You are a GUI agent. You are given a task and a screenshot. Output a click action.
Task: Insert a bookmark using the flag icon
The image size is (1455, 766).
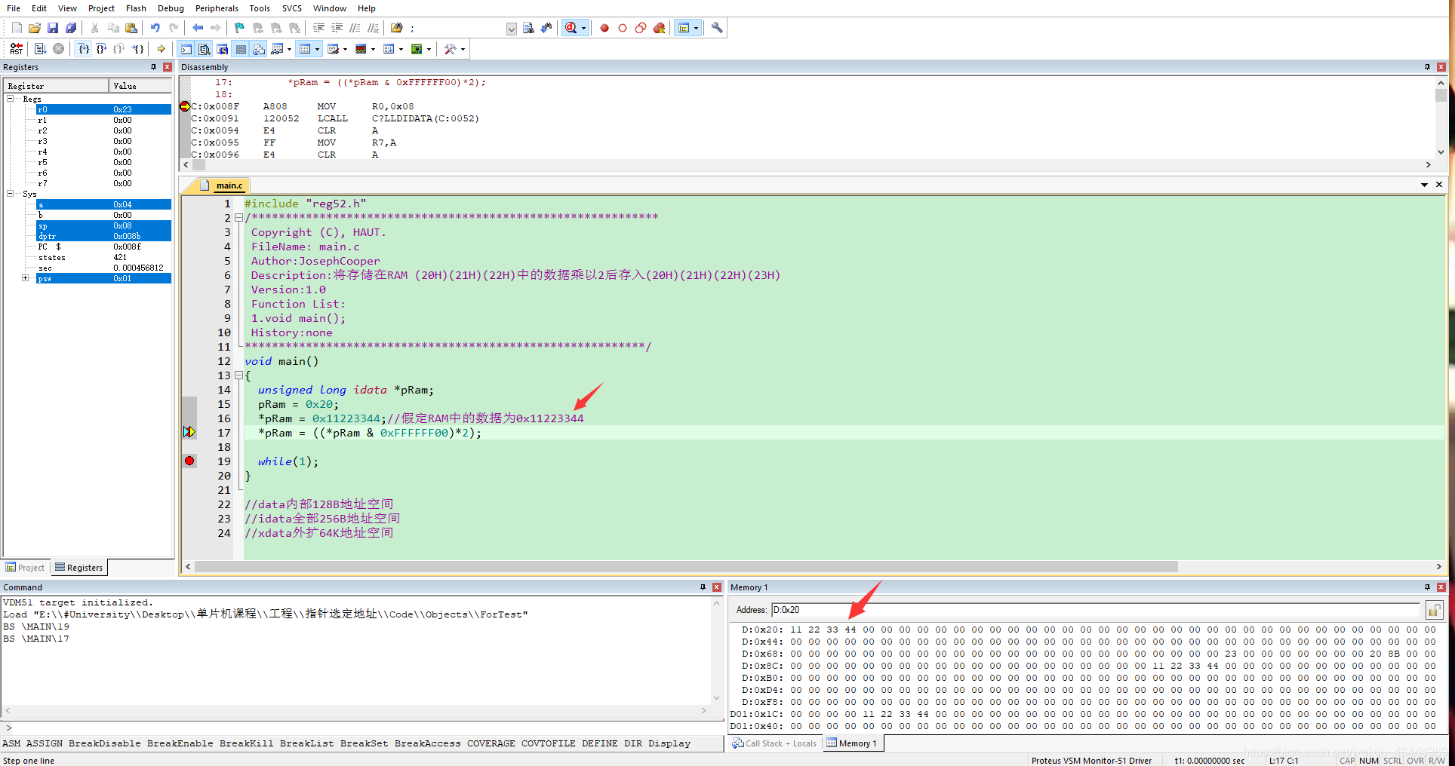coord(239,28)
